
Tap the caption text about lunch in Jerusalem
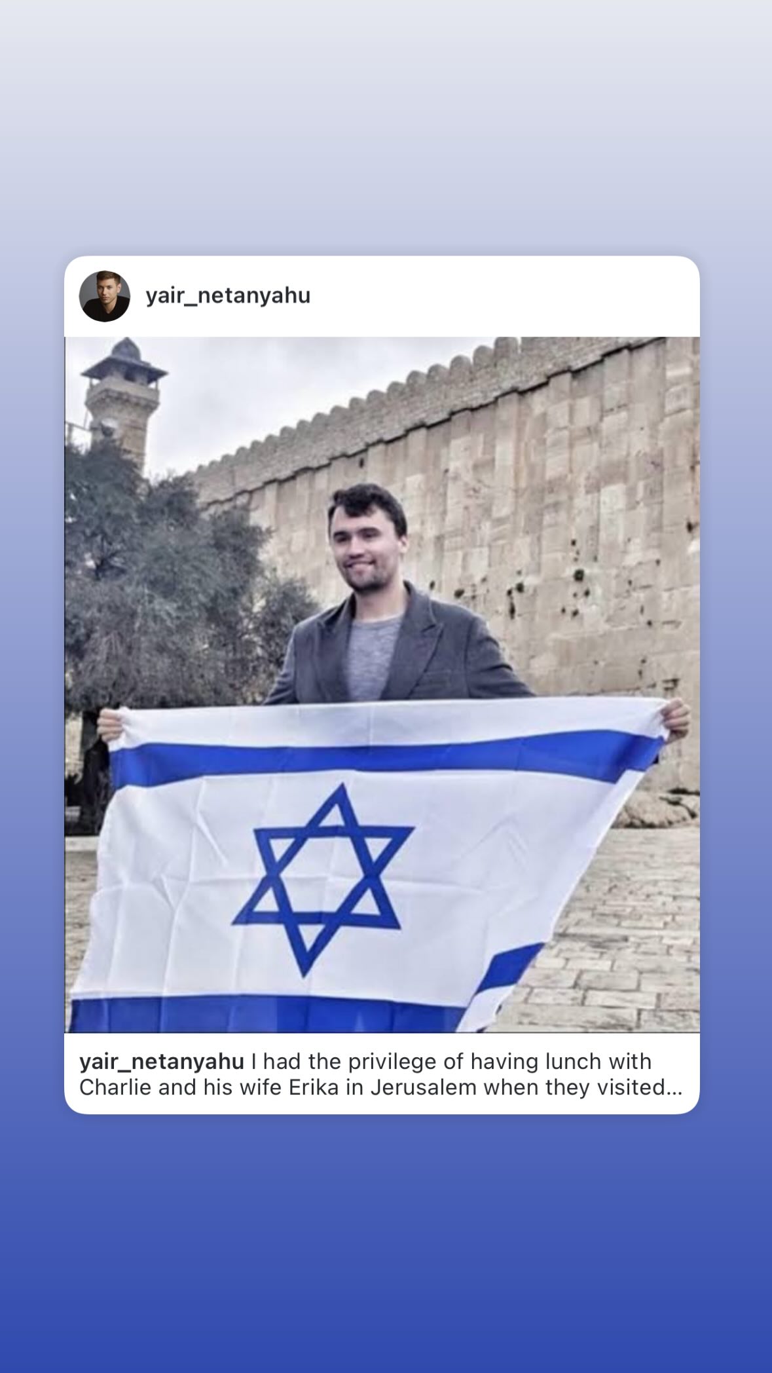coord(380,1074)
